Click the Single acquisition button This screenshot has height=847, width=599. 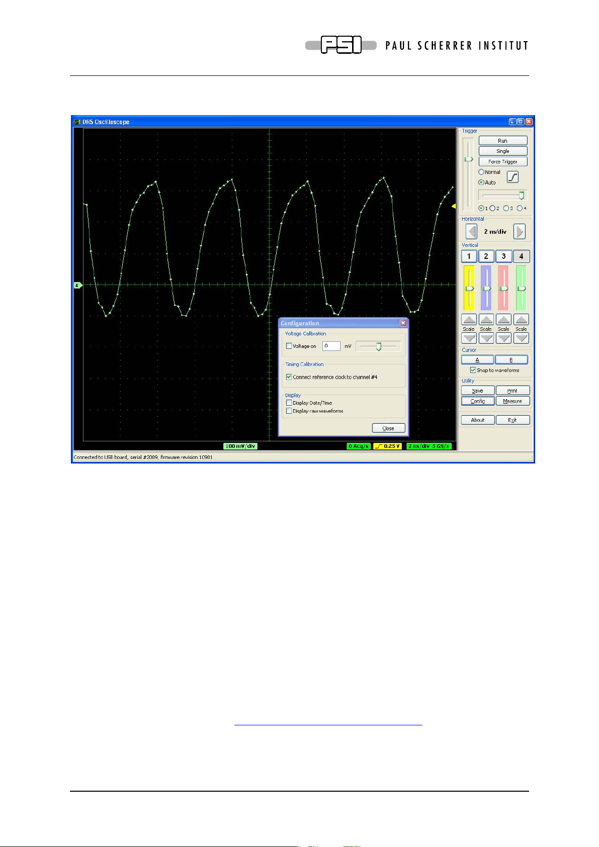pos(503,151)
